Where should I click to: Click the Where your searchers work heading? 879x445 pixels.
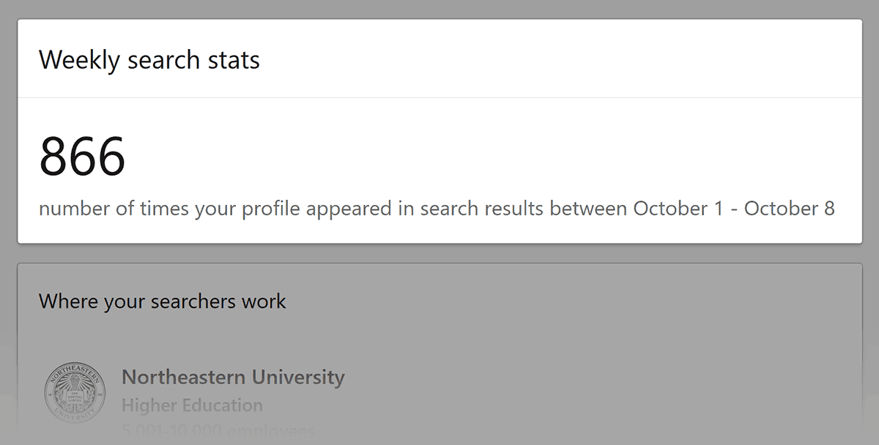pos(162,301)
